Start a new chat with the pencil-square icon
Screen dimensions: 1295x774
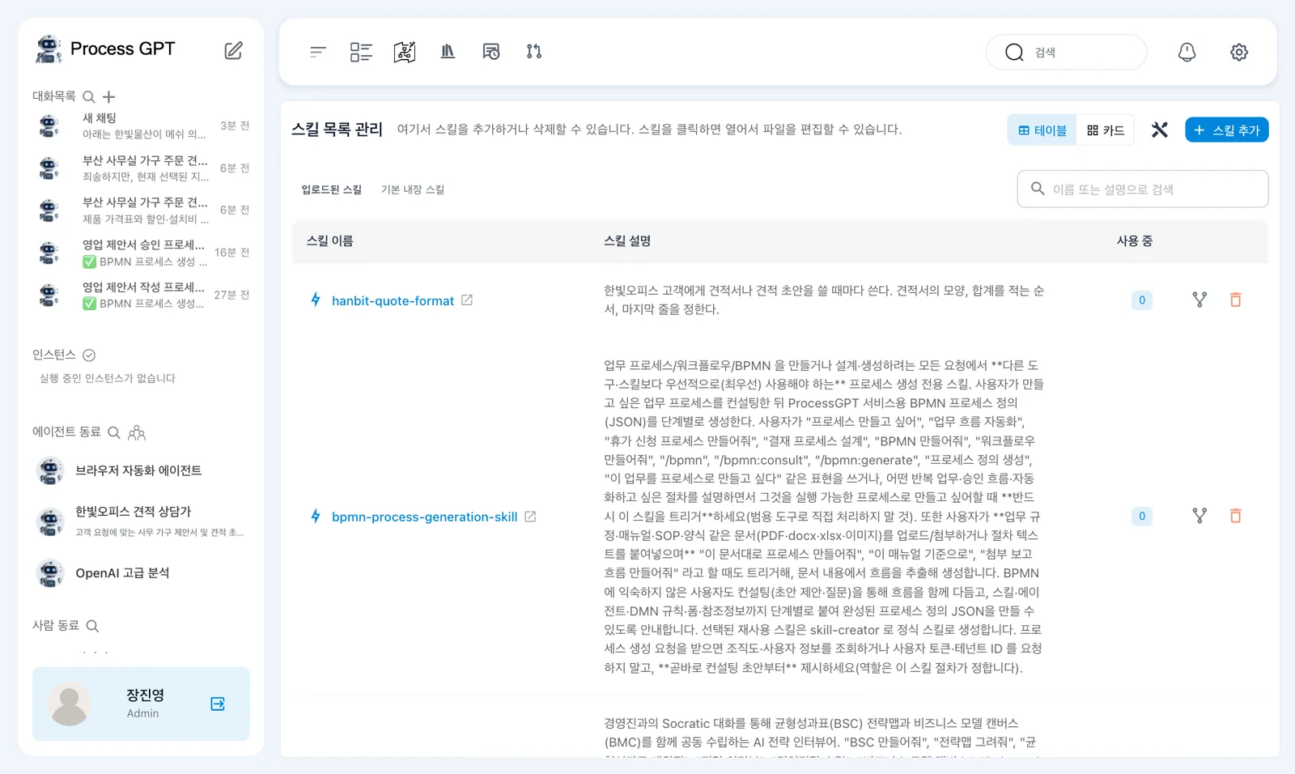233,50
